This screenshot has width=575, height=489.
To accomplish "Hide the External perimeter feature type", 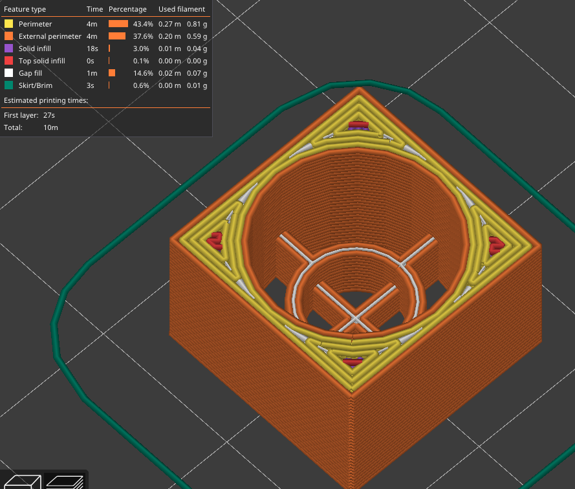I will [x=50, y=36].
